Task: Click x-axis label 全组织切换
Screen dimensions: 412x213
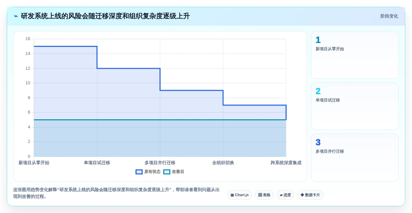Action: (223, 163)
